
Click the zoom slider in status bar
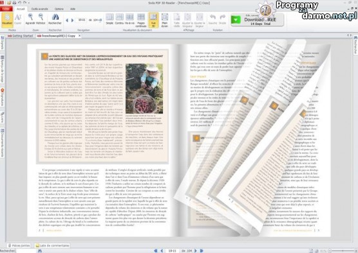click(x=343, y=250)
